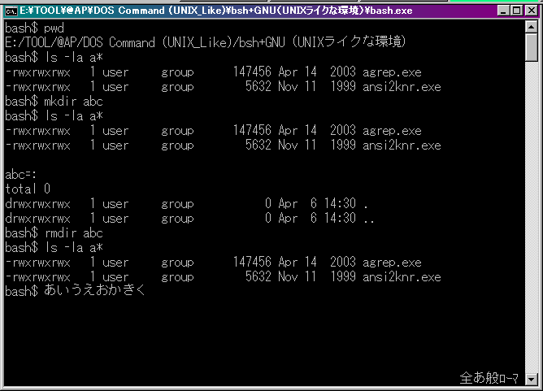This screenshot has height=391, width=543.
Task: Click the vertical scrollbar thumb
Action: click(532, 47)
